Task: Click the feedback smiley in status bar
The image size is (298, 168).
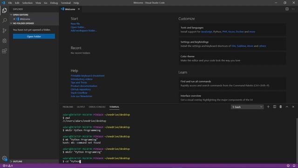Action: click(x=288, y=166)
